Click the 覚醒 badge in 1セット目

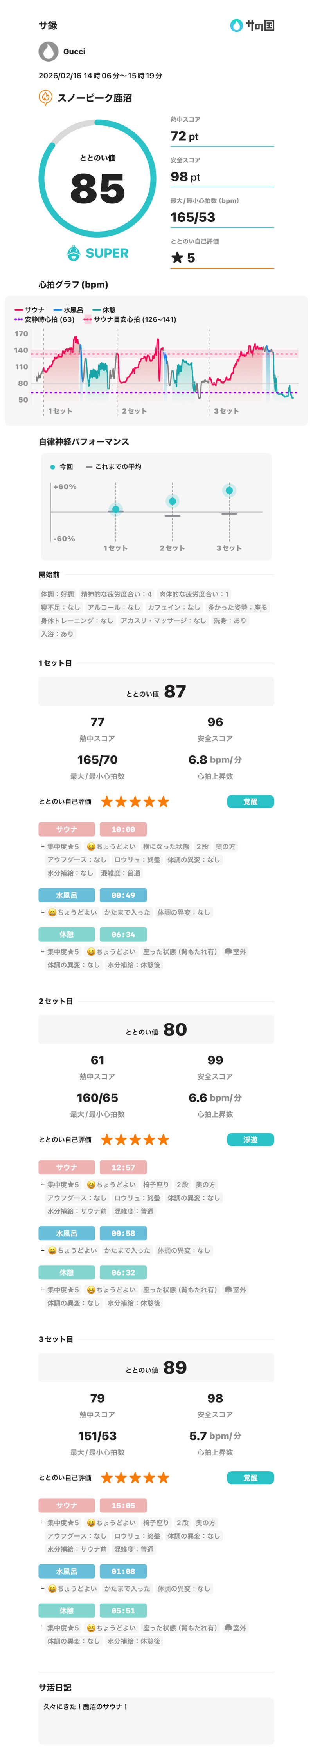pyautogui.click(x=250, y=801)
